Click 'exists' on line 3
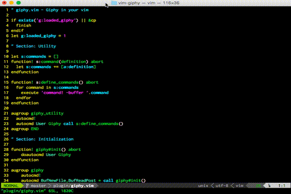 click(x=26, y=20)
